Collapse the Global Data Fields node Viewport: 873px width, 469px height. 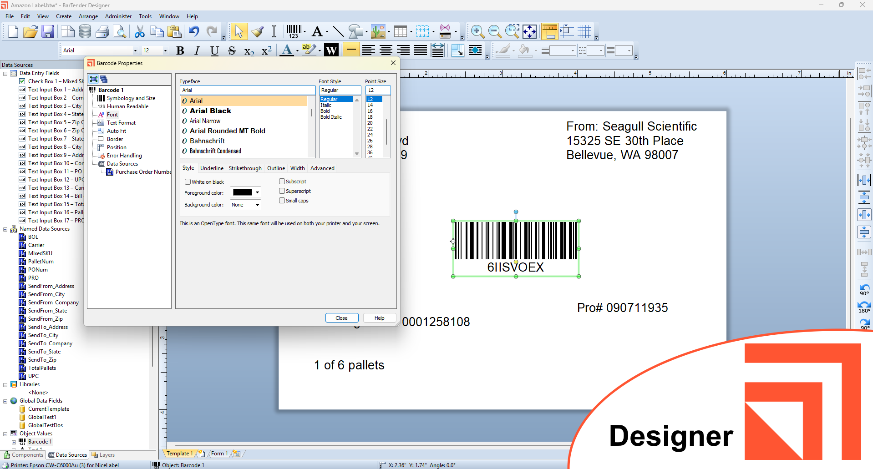point(5,401)
